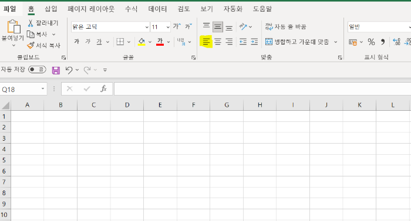Increase font size with larger 가 icon

177,26
